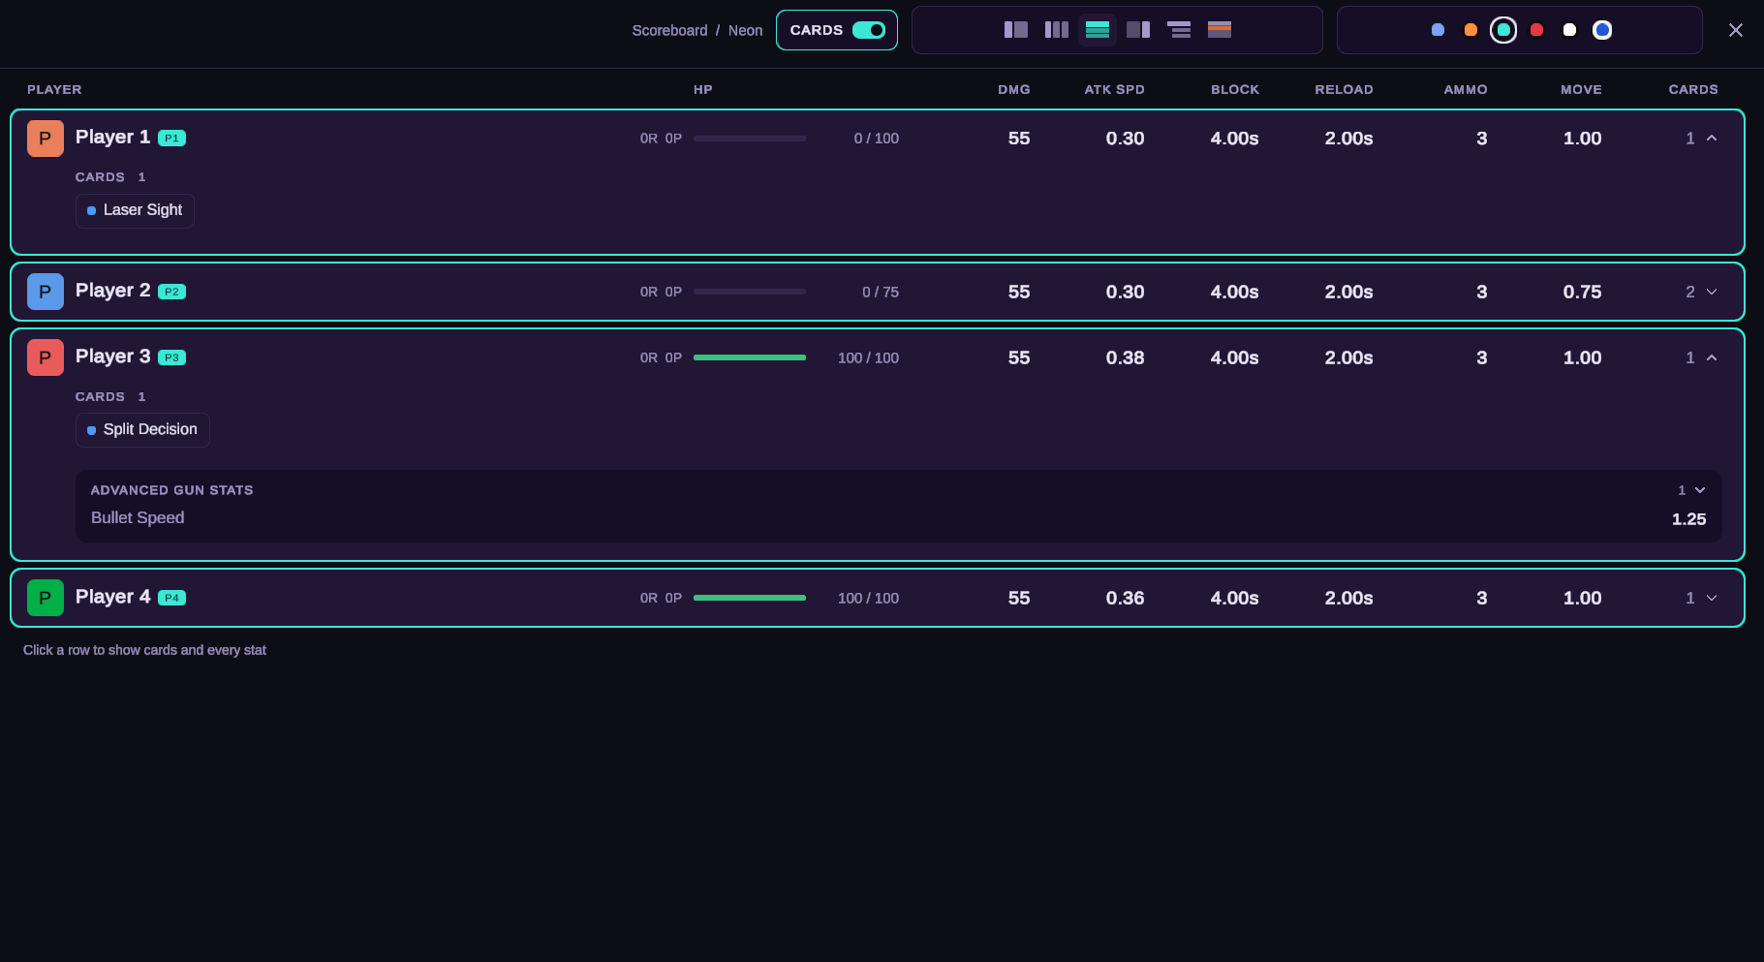
Task: Expand Player 2's cards with the chevron
Action: pyautogui.click(x=1712, y=292)
